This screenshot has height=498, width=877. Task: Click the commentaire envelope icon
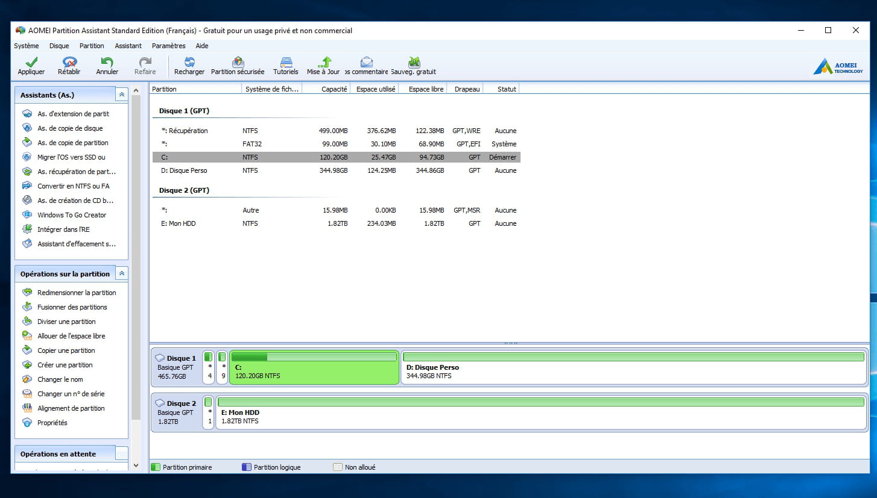pyautogui.click(x=366, y=62)
